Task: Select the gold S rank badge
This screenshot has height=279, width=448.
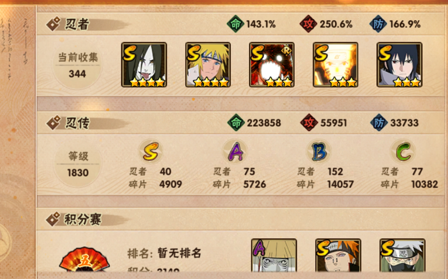Action: tap(151, 152)
